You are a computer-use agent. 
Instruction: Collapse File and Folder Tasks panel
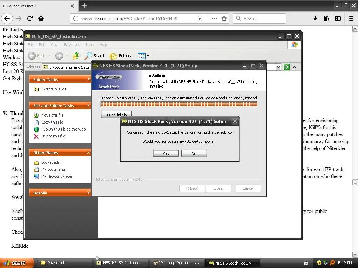(89, 105)
